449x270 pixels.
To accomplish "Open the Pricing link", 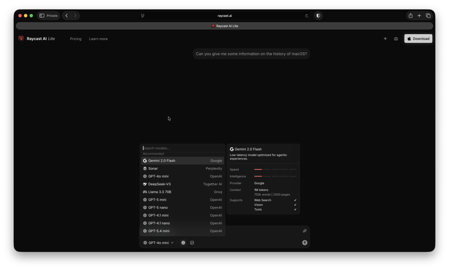I will point(76,39).
